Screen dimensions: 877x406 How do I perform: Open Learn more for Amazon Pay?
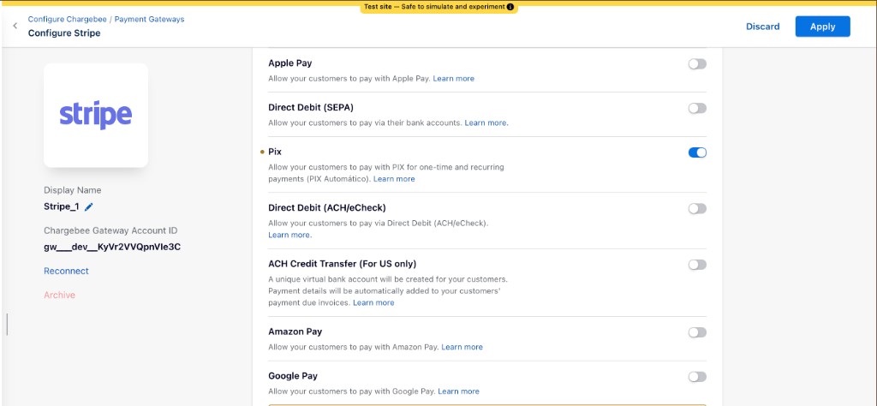point(462,347)
